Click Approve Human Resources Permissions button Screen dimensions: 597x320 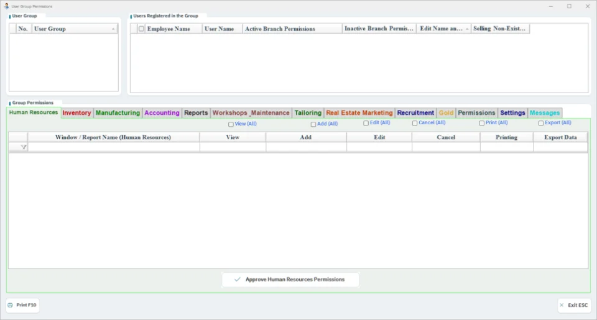click(x=290, y=279)
